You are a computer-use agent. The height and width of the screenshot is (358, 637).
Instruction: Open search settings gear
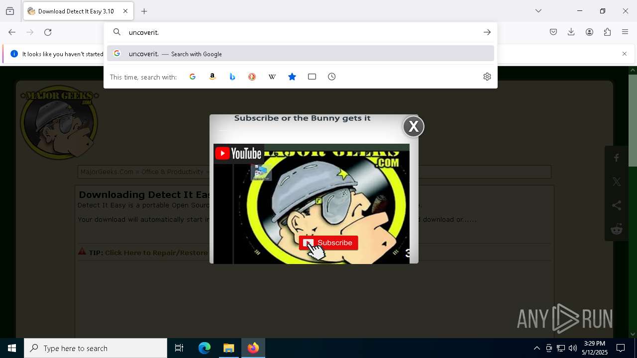pos(487,77)
